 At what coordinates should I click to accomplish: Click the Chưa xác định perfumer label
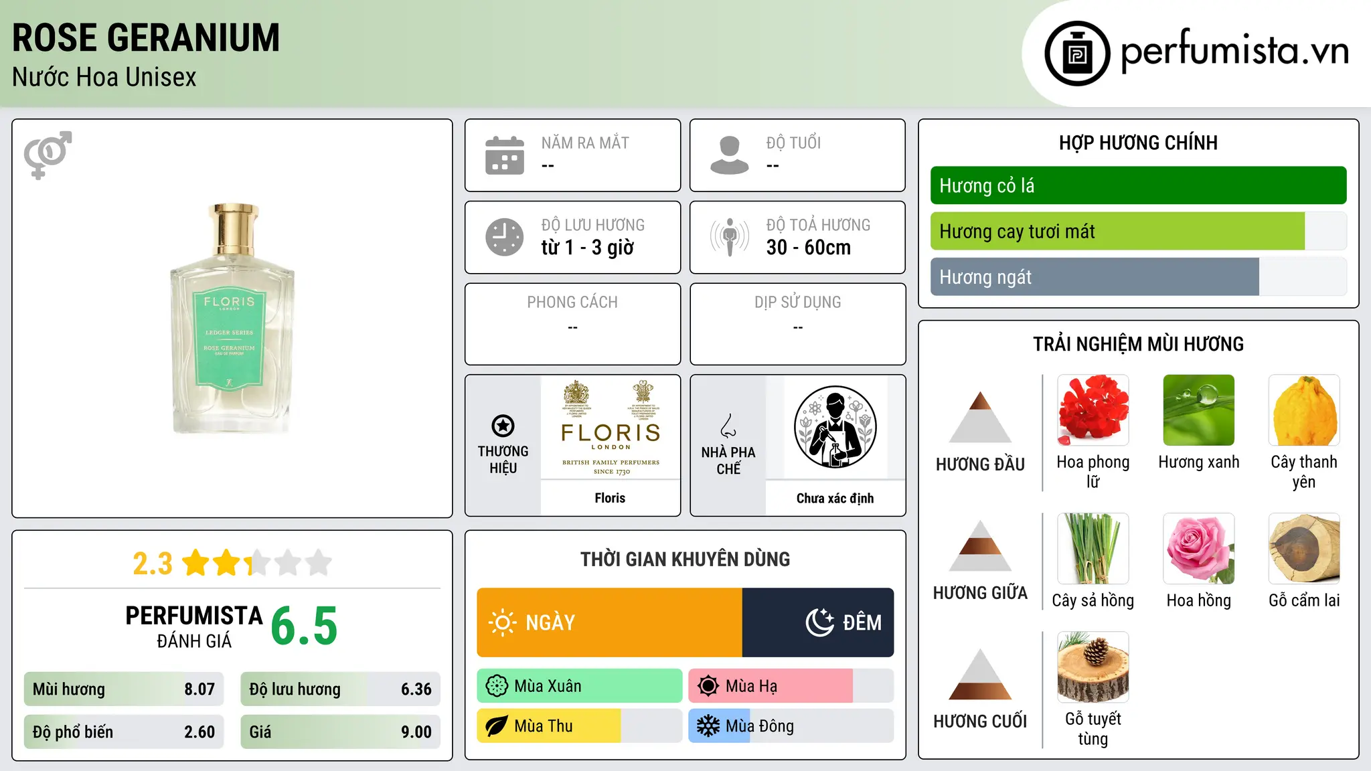tap(835, 498)
